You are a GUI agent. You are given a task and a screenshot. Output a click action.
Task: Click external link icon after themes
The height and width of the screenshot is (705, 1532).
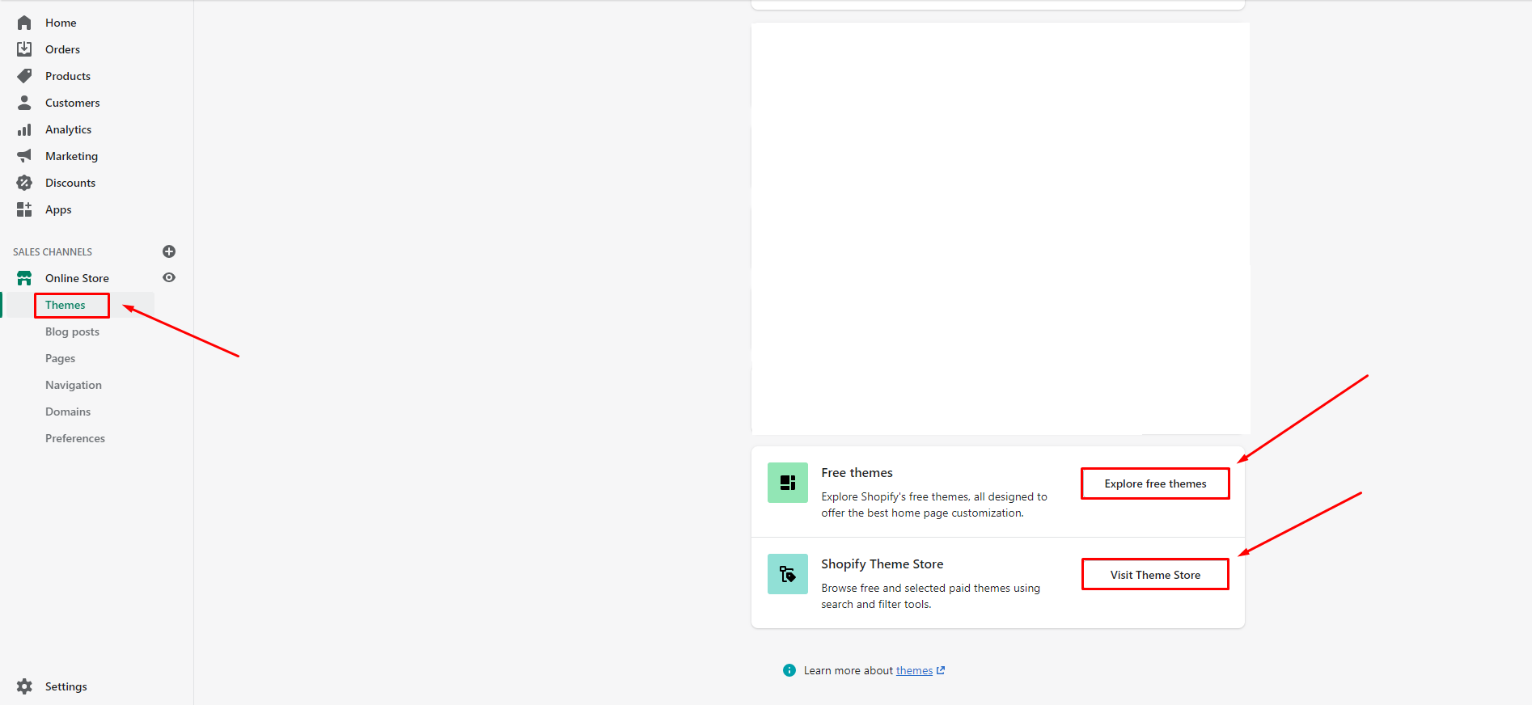[941, 670]
